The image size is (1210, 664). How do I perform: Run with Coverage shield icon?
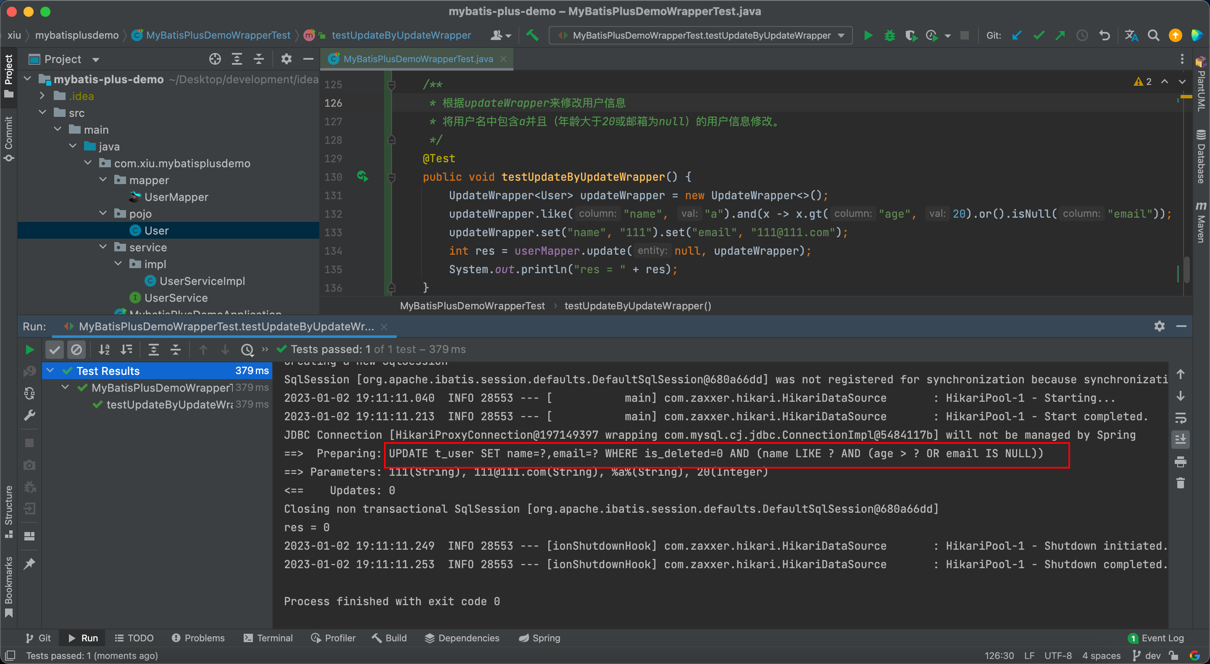tap(911, 35)
